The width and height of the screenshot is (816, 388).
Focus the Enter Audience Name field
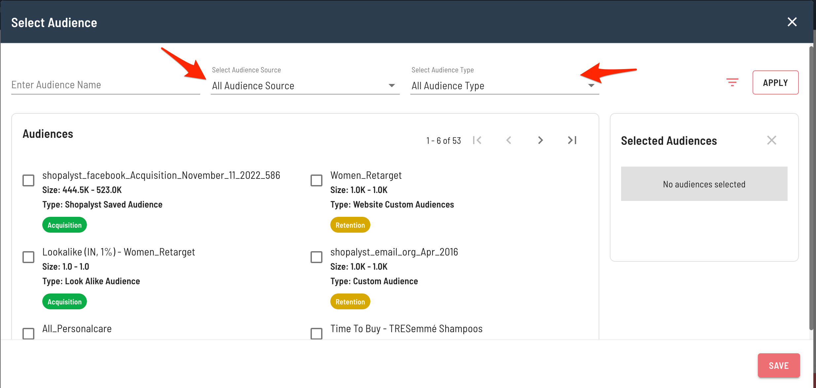coord(105,85)
